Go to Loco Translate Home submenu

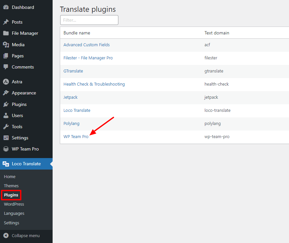click(10, 177)
